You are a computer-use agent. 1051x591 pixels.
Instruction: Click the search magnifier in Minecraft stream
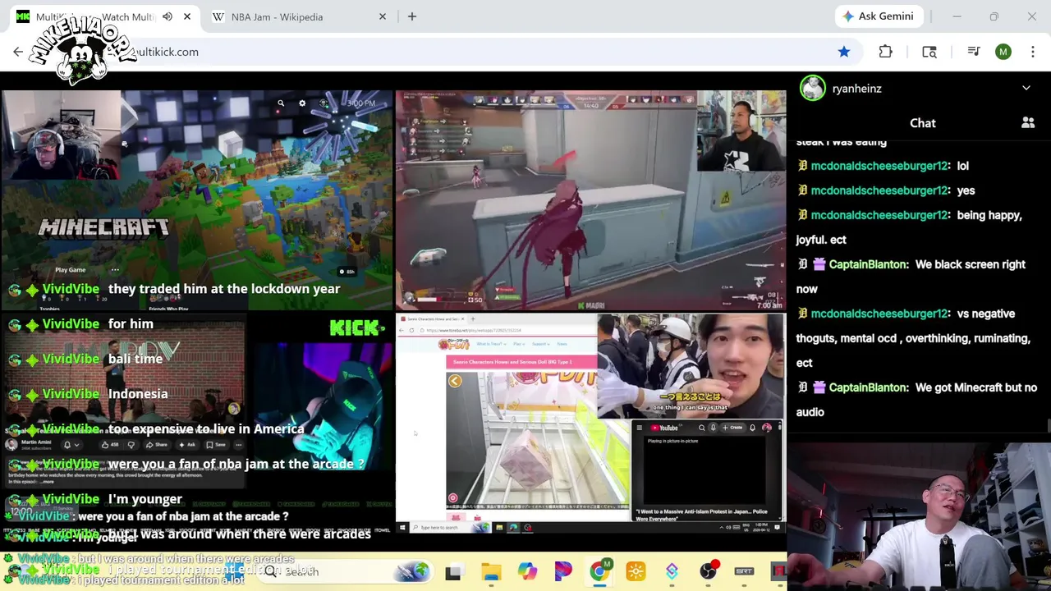[280, 103]
